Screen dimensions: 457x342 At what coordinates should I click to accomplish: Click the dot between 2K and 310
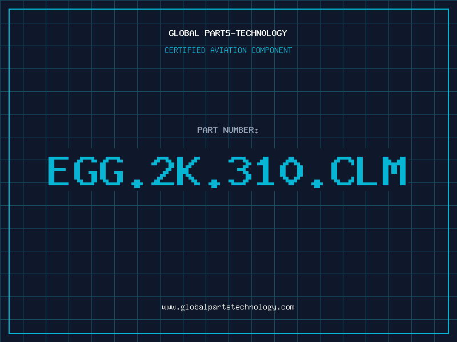[214, 184]
